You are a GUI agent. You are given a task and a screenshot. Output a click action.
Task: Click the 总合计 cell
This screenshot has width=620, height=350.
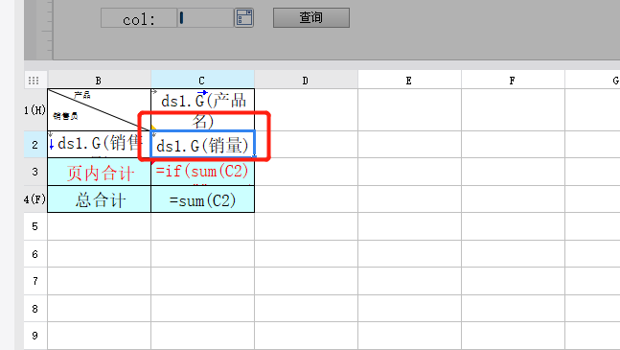pos(99,198)
